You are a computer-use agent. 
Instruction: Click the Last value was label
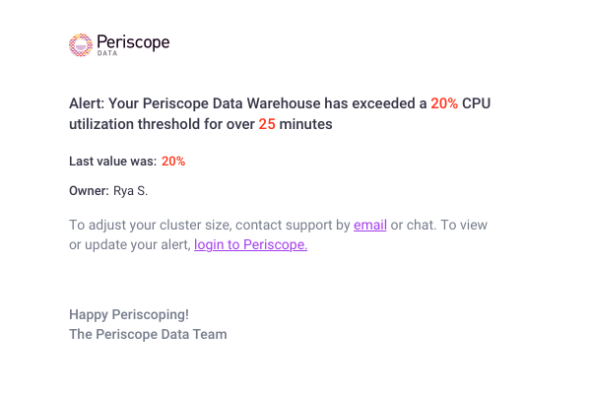112,162
